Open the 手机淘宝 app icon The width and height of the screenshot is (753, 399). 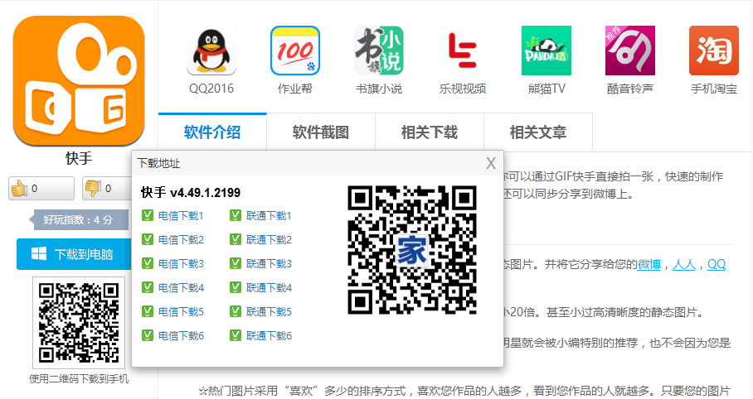(x=713, y=51)
